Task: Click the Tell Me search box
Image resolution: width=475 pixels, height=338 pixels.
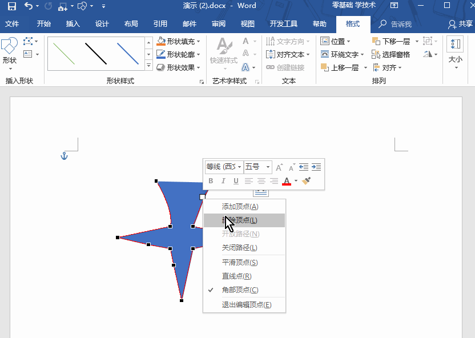Action: click(395, 24)
